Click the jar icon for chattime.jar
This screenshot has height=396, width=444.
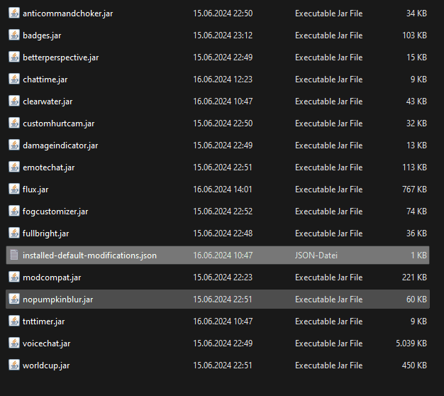[14, 79]
